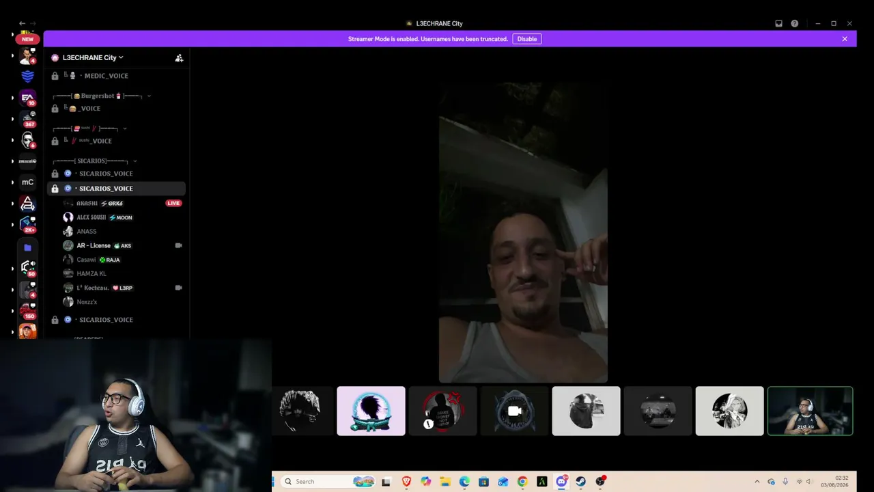874x492 pixels.
Task: Show hidden system tray icons chevron
Action: click(x=757, y=482)
